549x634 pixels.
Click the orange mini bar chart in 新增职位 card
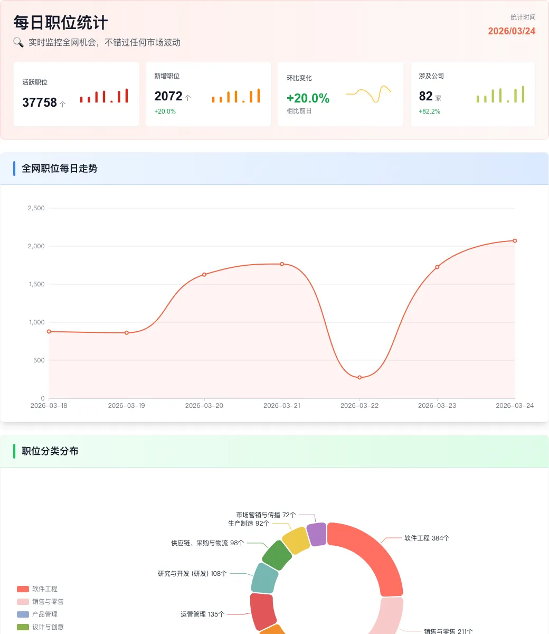point(236,96)
